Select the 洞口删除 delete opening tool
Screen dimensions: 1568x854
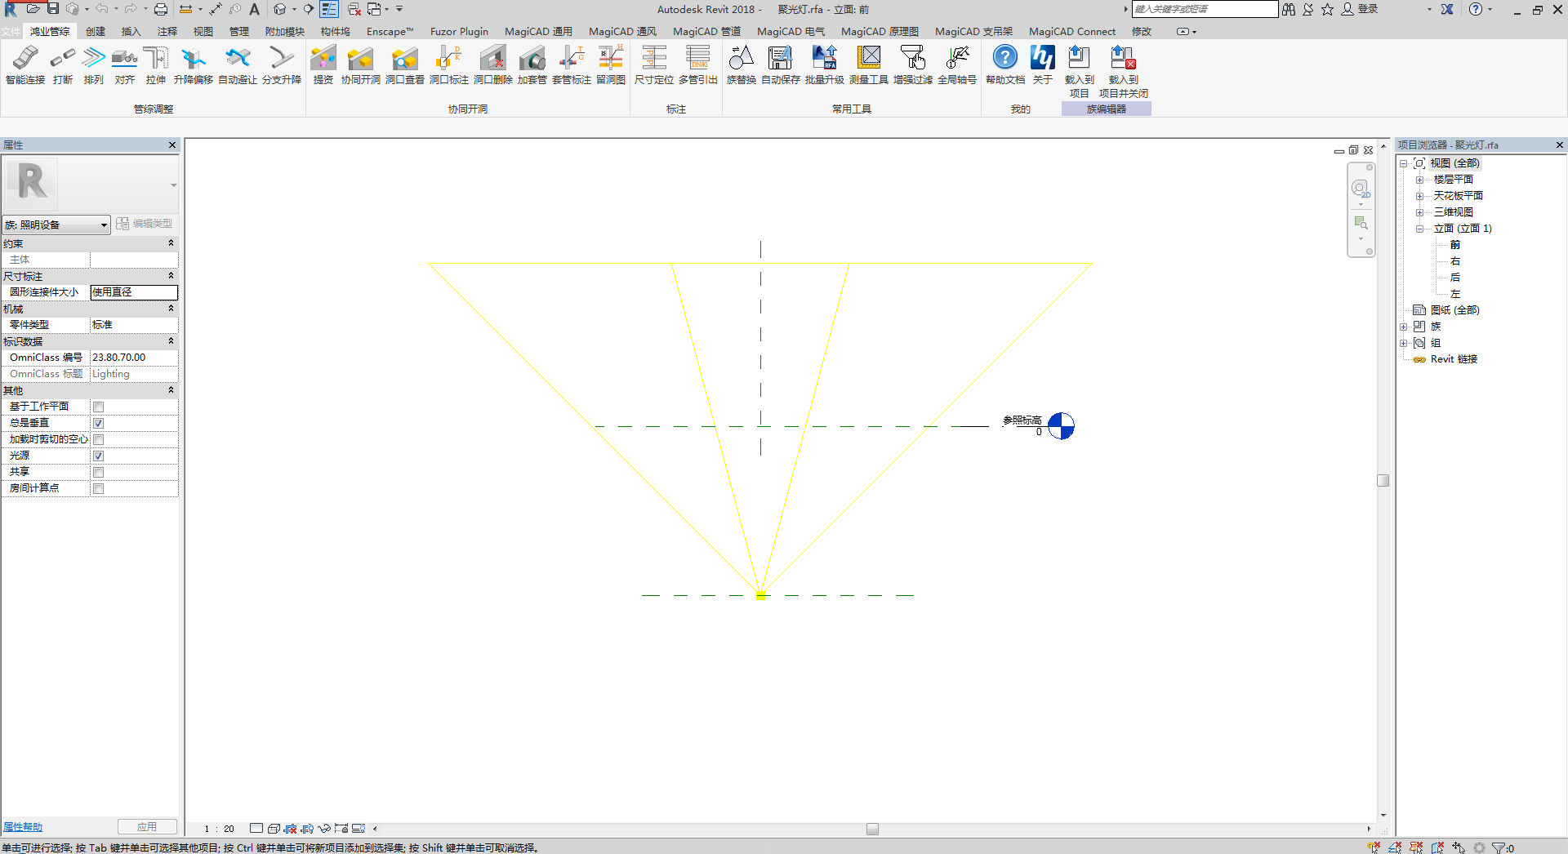click(x=493, y=65)
